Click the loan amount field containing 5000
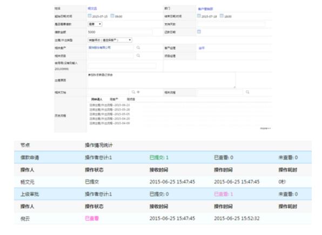Screen dimensions: 322x235 [120, 32]
